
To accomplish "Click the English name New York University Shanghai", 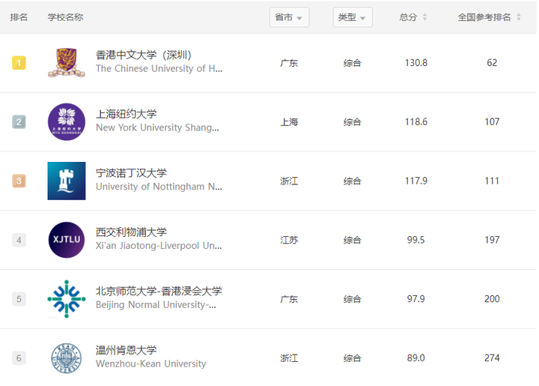I will [x=157, y=127].
